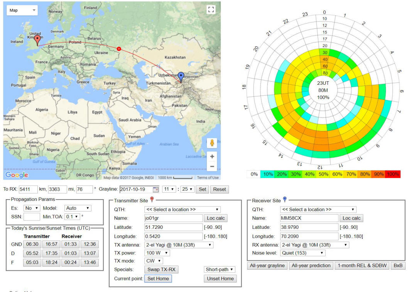Open the Map type dropdown

click(22, 10)
